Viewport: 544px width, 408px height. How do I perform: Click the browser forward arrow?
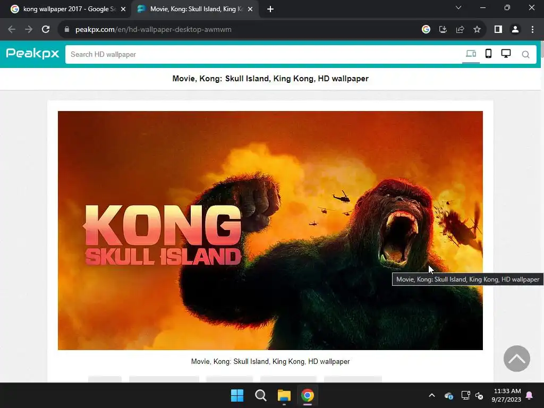[29, 30]
